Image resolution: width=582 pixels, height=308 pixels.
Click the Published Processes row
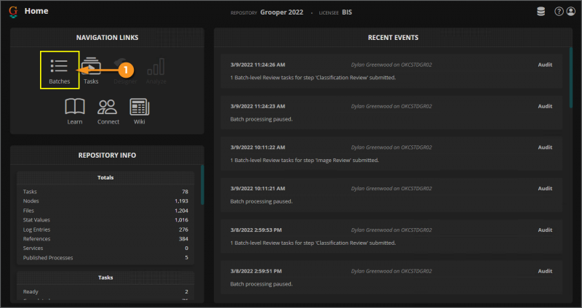point(105,258)
